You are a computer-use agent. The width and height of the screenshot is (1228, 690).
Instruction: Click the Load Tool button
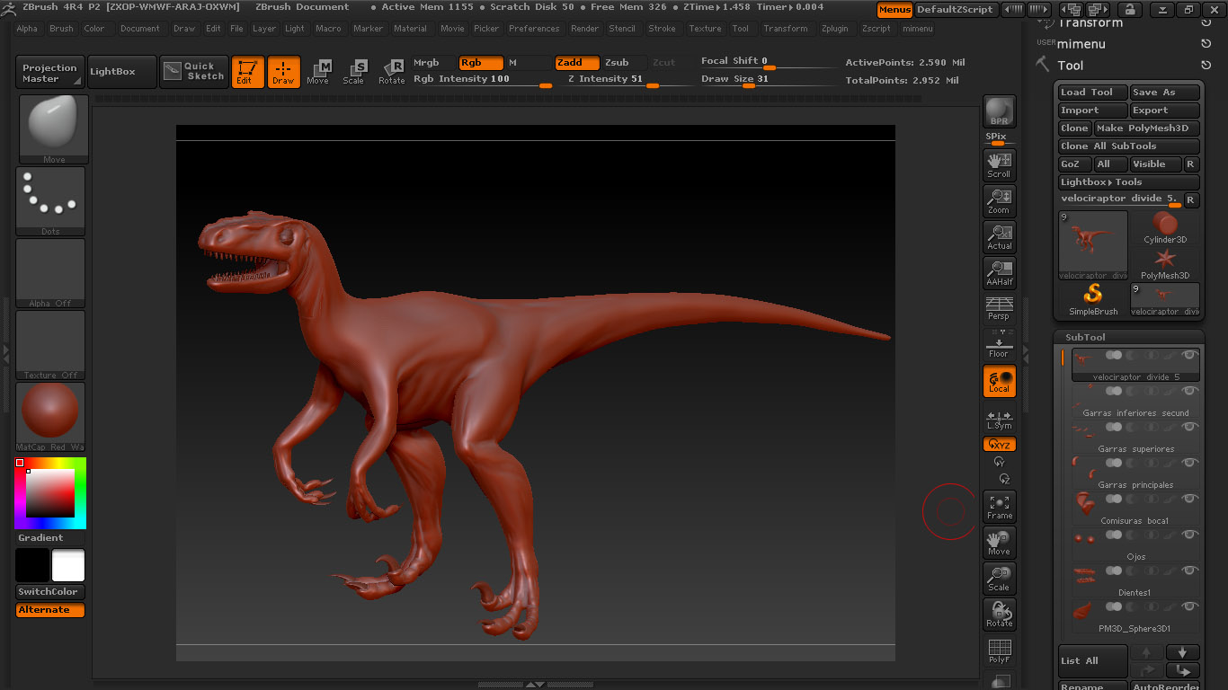pos(1092,93)
